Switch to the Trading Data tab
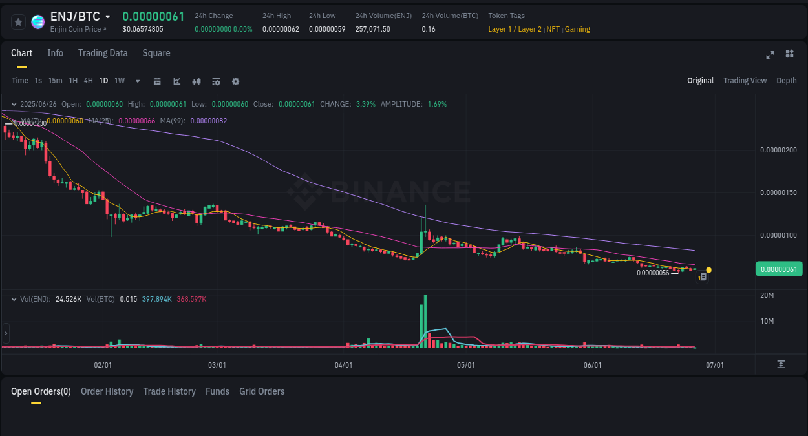The image size is (808, 436). 103,53
